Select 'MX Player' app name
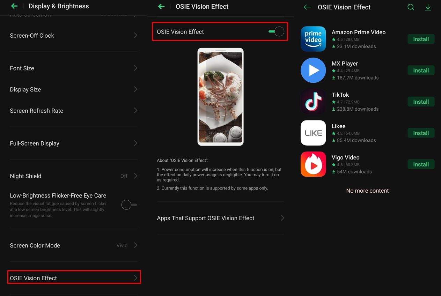441x296 pixels. [x=345, y=64]
